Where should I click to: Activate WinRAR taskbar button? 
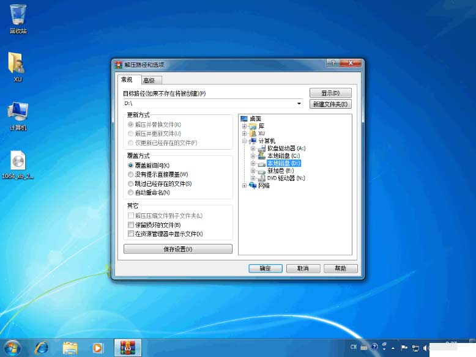pyautogui.click(x=128, y=348)
